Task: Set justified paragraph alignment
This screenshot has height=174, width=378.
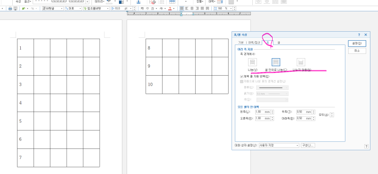Action: coord(182,9)
